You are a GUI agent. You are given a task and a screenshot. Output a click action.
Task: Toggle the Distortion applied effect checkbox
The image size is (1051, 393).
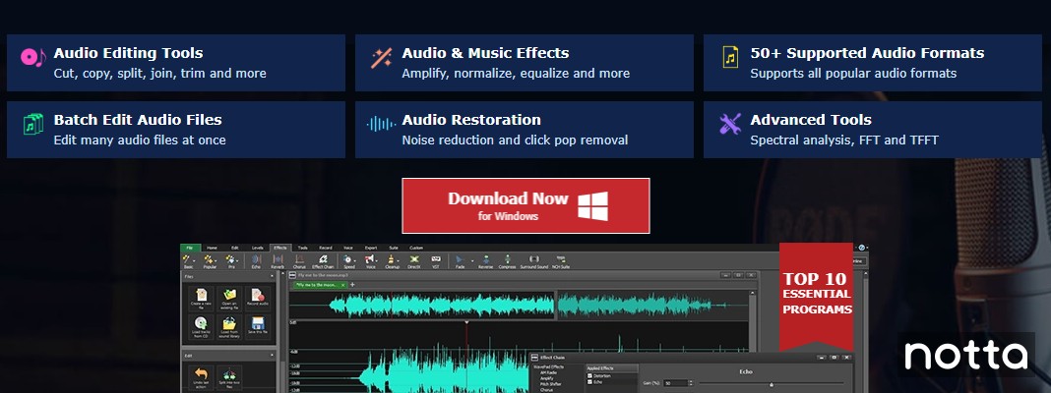589,374
